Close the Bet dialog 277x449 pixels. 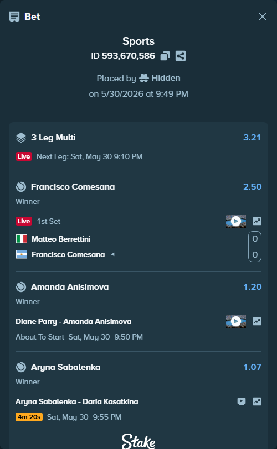[x=263, y=17]
